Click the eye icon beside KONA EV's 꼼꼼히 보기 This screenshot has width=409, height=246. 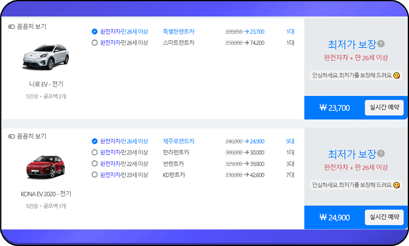(x=11, y=136)
